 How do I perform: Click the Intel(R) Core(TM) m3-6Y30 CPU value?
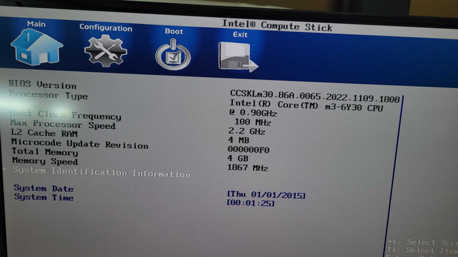(306, 106)
